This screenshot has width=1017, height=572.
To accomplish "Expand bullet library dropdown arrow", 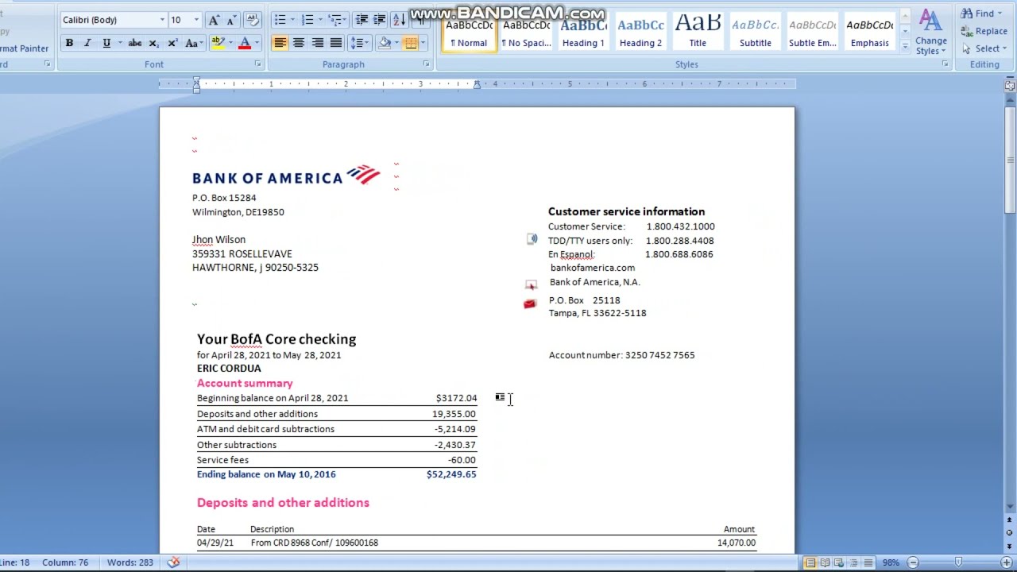I will (x=292, y=20).
